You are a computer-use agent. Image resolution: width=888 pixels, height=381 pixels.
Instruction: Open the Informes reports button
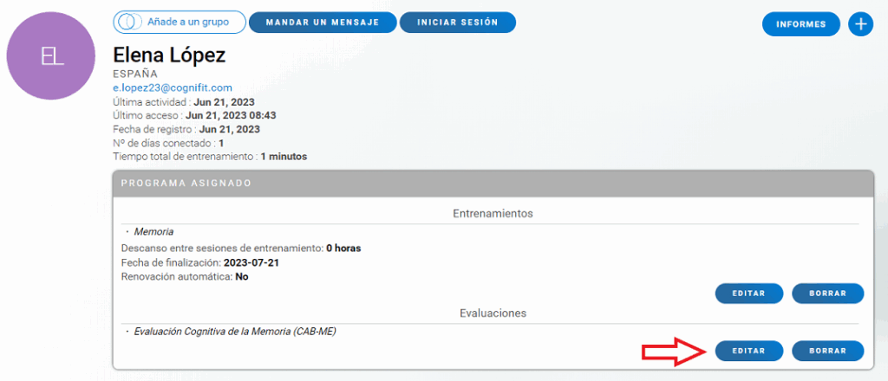pos(801,24)
